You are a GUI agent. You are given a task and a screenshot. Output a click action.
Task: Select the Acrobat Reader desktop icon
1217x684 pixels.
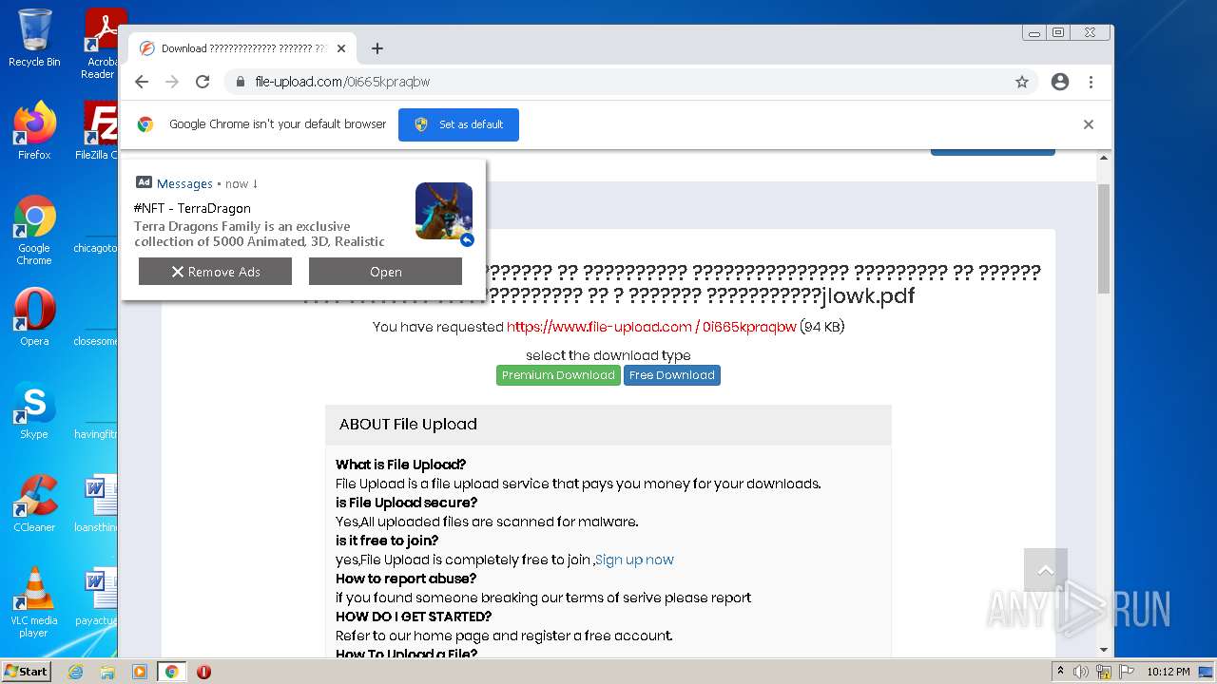(101, 44)
